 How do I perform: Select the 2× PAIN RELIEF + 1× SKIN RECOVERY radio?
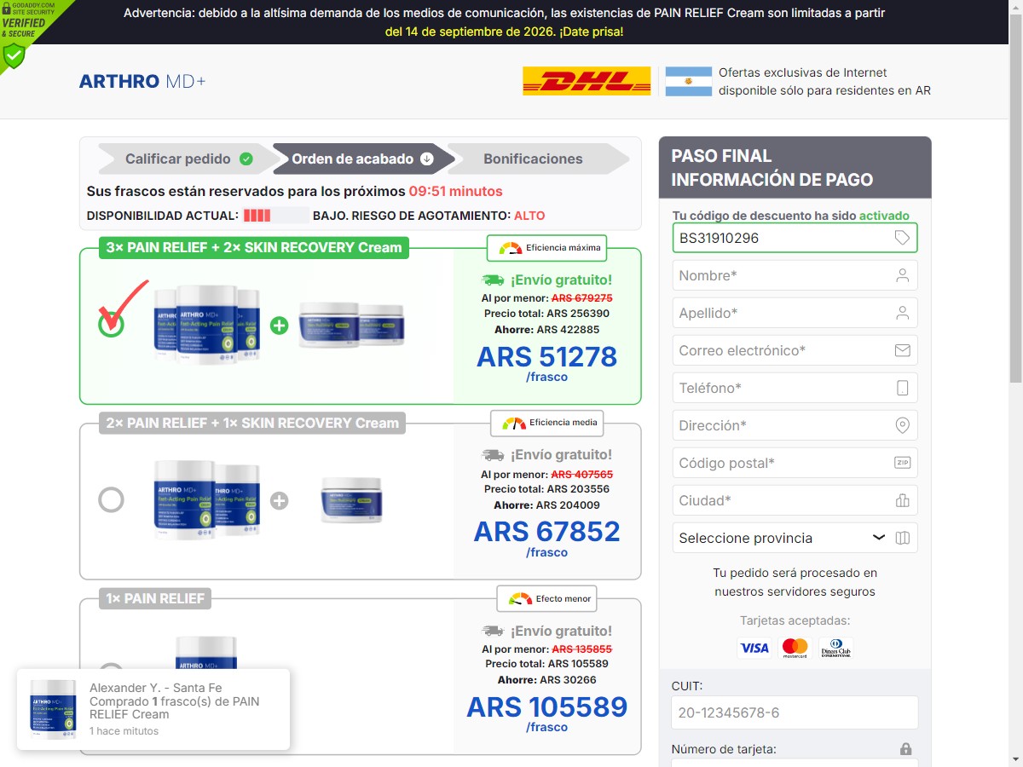pos(111,499)
